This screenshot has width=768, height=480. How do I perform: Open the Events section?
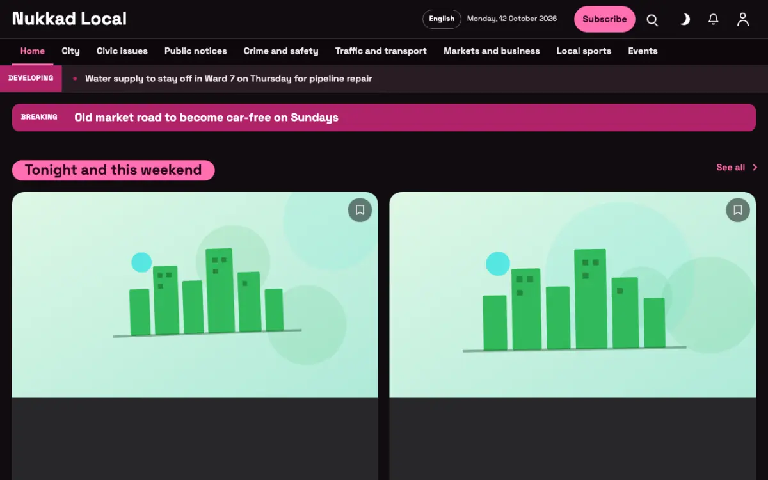643,51
